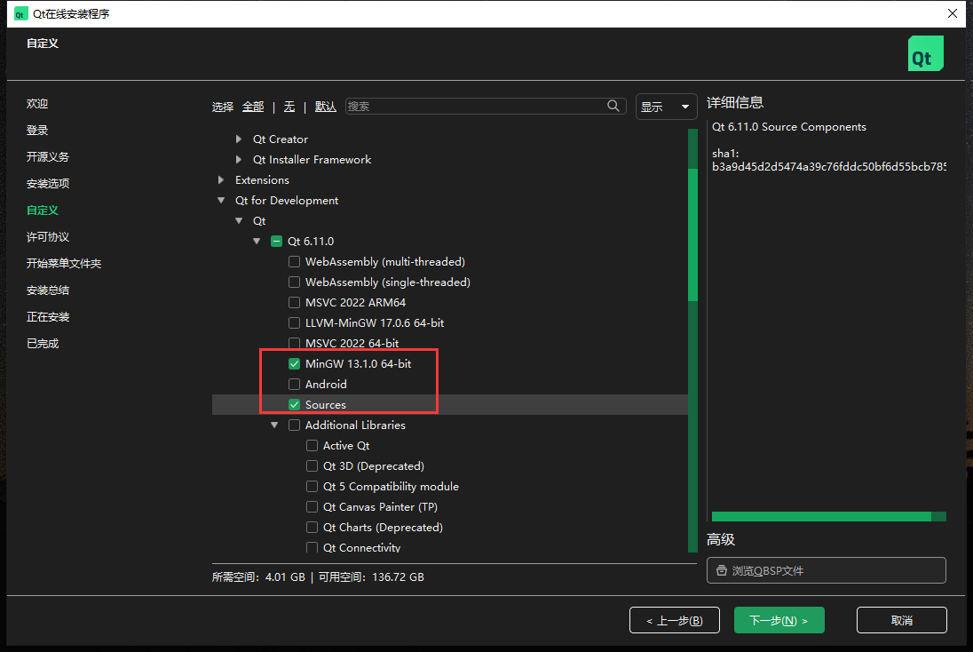Select 开源义务 step in sidebar
Viewport: 973px width, 652px height.
pyautogui.click(x=48, y=157)
